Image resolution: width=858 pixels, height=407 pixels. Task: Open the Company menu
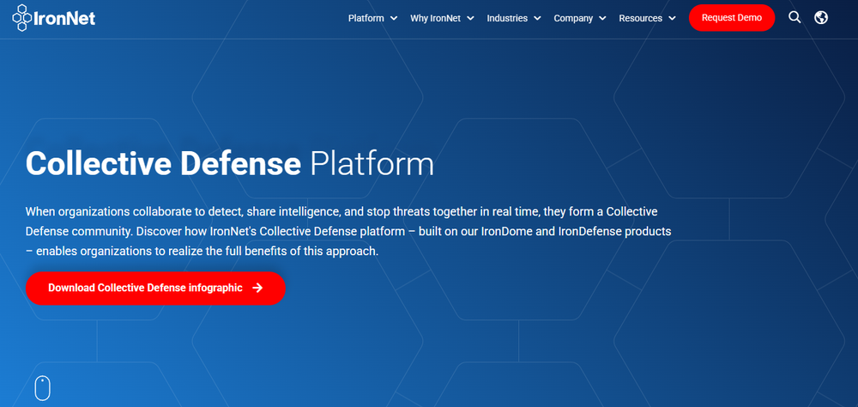click(x=573, y=18)
